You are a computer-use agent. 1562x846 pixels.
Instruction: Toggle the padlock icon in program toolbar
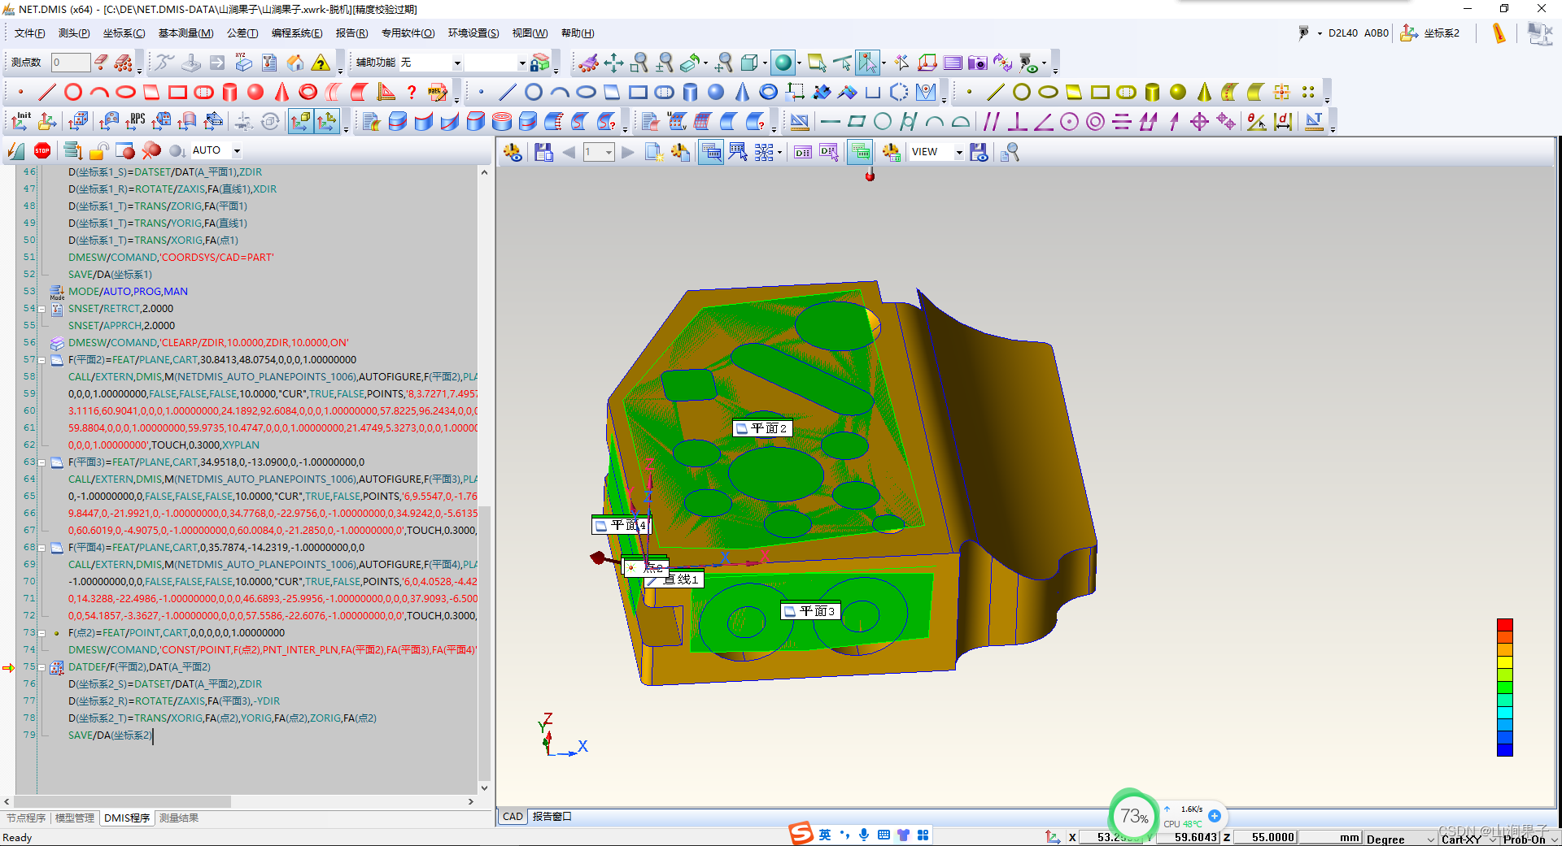click(99, 150)
